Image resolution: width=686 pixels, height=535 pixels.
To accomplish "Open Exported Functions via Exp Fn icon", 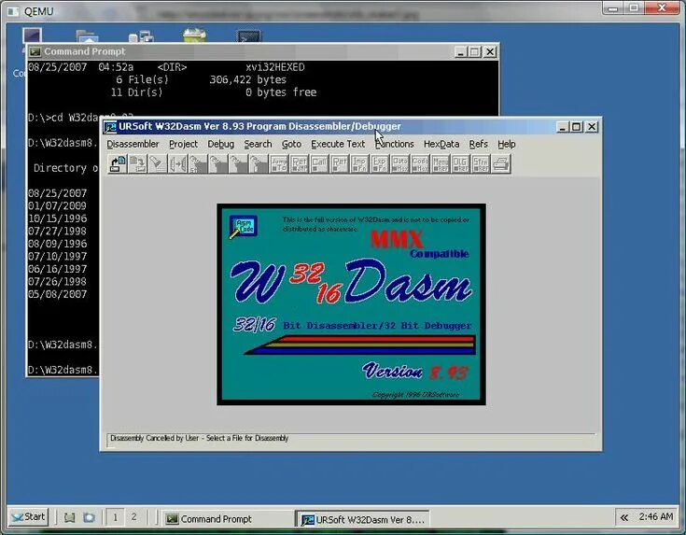I will coord(379,164).
